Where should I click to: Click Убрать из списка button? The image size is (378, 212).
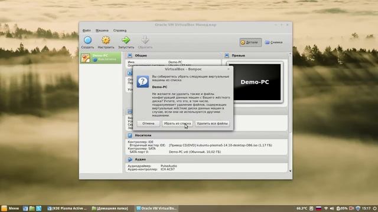177,124
